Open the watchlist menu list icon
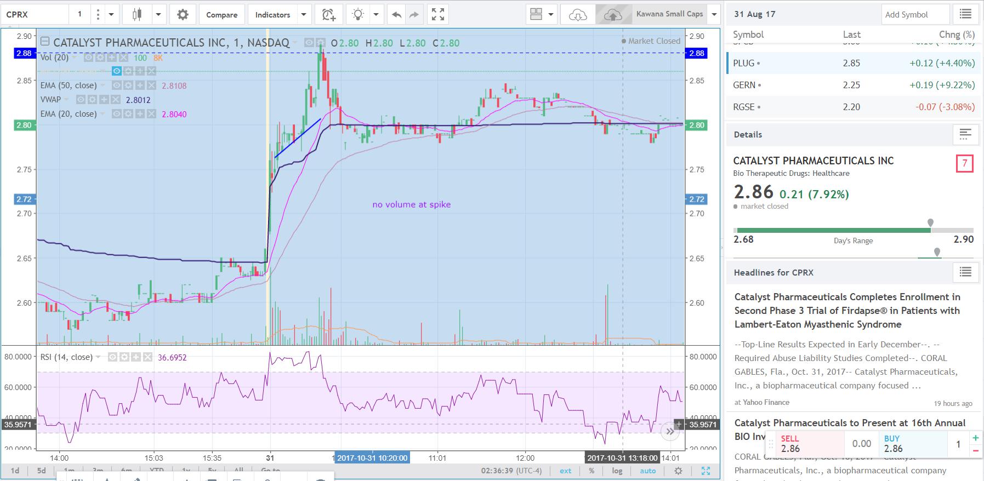The image size is (984, 481). point(965,14)
